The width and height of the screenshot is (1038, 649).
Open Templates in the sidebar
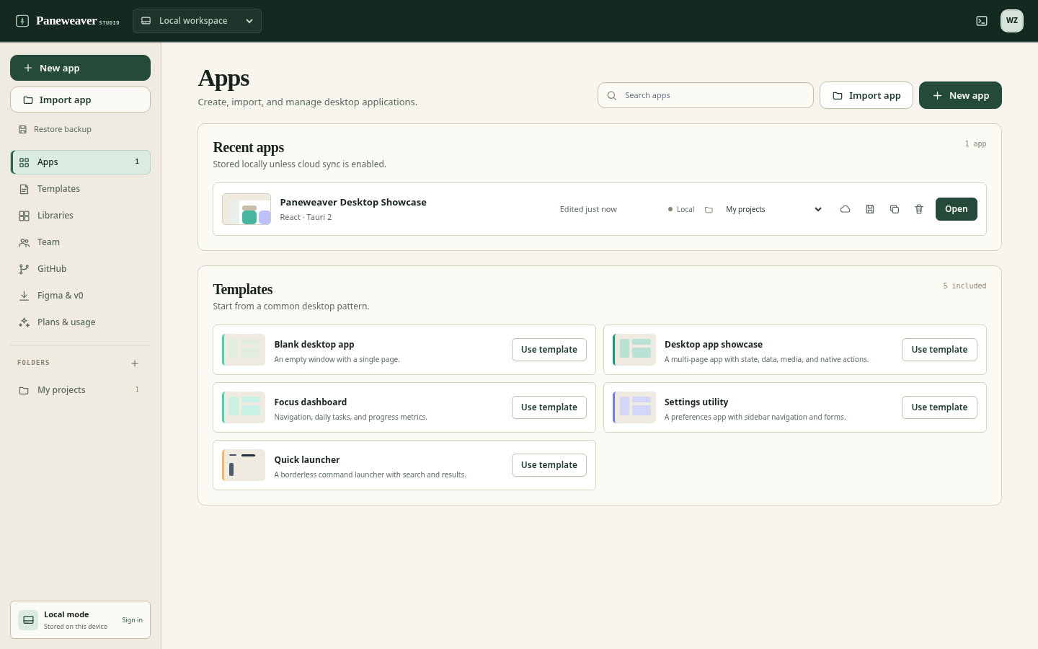tap(80, 189)
